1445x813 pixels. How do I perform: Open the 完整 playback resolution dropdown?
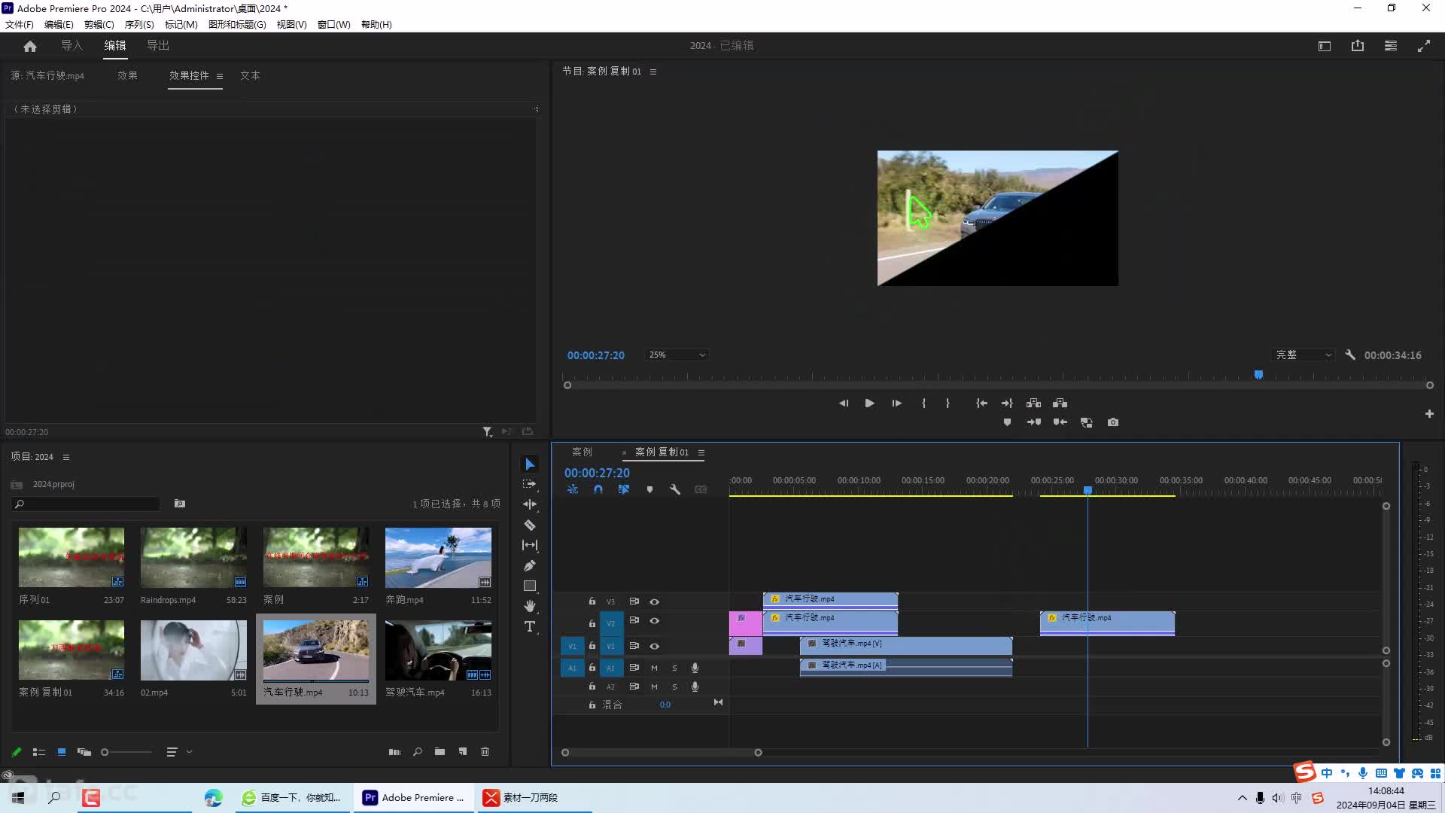(x=1304, y=355)
